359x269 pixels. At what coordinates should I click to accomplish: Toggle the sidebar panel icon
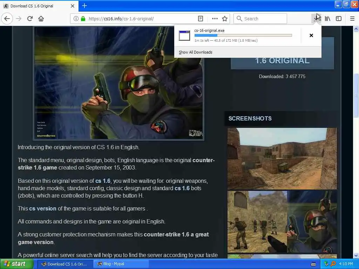point(339,19)
